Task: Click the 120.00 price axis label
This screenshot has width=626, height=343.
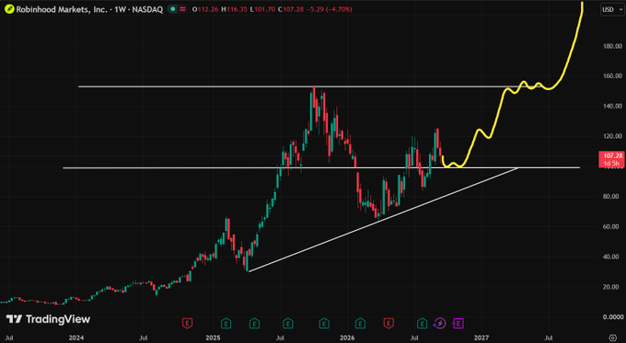Action: [x=613, y=136]
